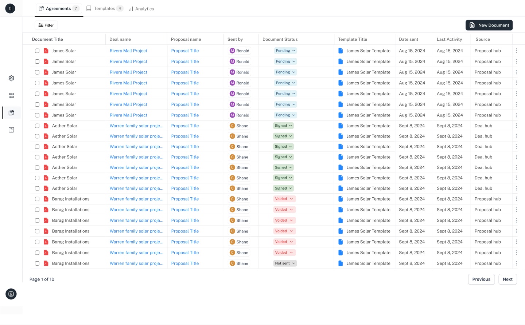Open the help question-mark sidebar icon
Image resolution: width=525 pixels, height=325 pixels.
click(11, 130)
